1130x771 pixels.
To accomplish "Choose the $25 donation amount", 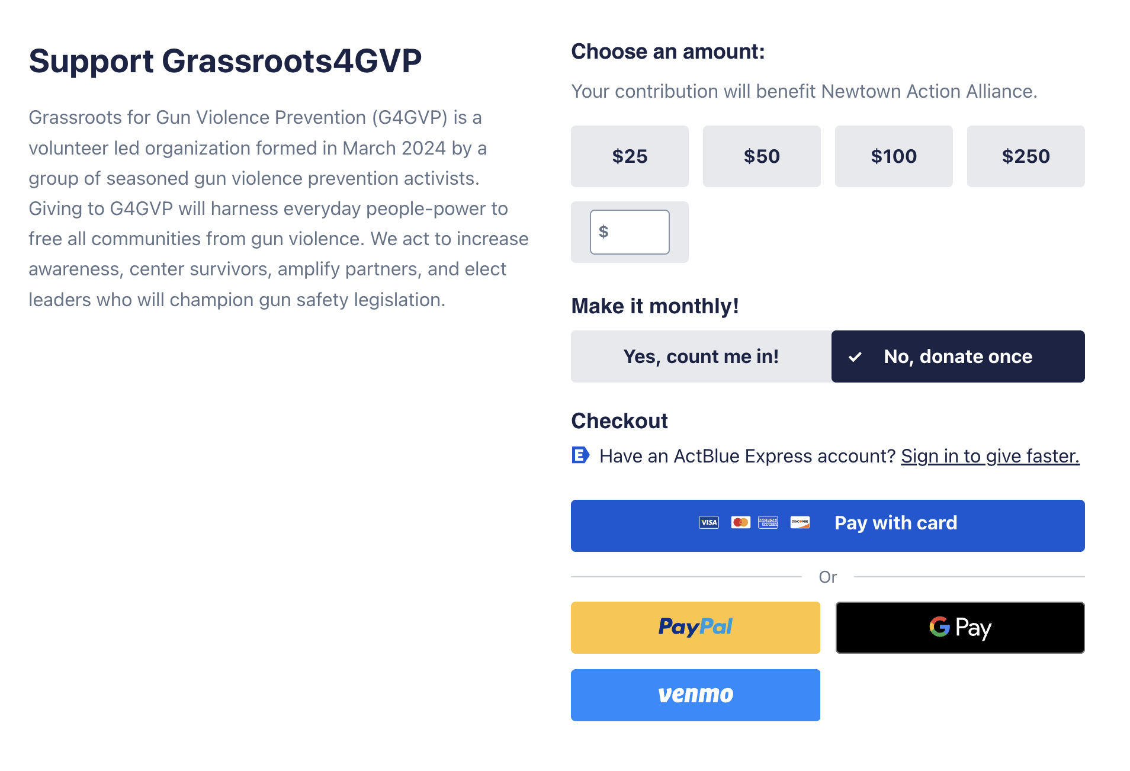I will 630,156.
